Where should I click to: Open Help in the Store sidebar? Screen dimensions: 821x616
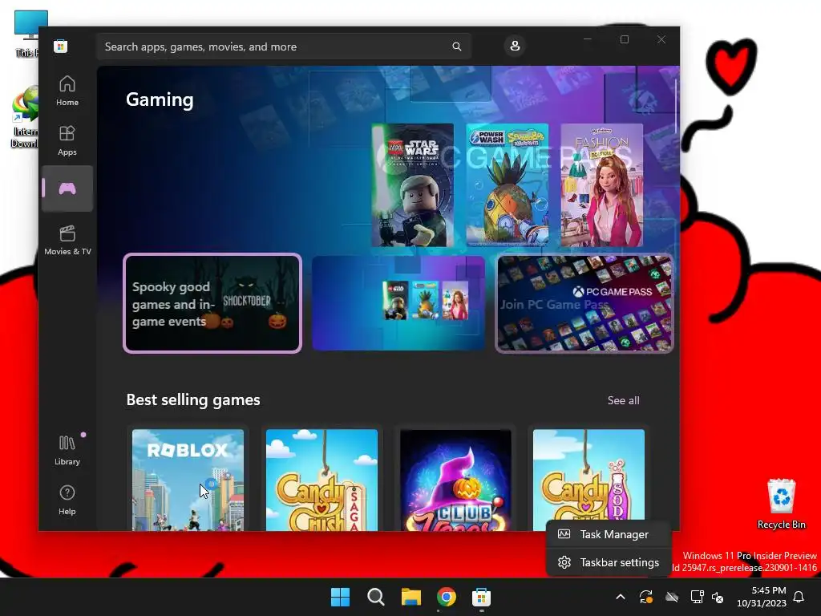tap(67, 500)
